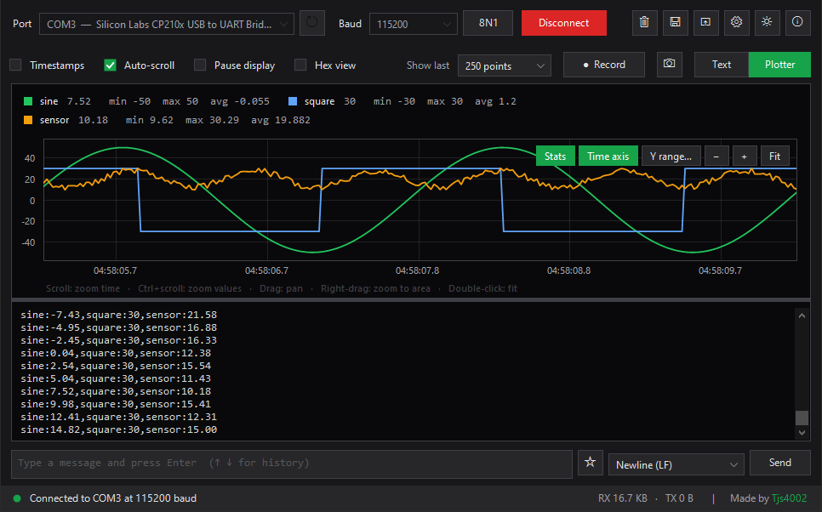The width and height of the screenshot is (822, 512).
Task: Open the info about icon
Action: (x=797, y=22)
